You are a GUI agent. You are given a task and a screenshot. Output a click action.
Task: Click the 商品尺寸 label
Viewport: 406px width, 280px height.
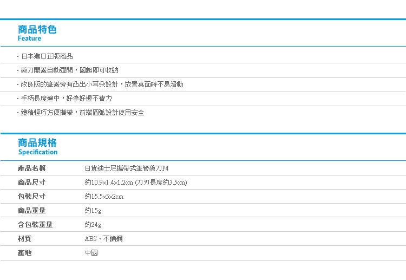pos(31,183)
